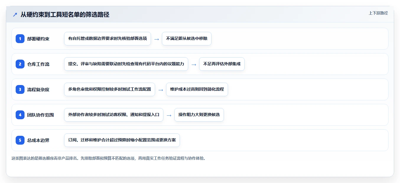Click the 团队协作范围 step label
400x183 pixels.
click(40, 115)
